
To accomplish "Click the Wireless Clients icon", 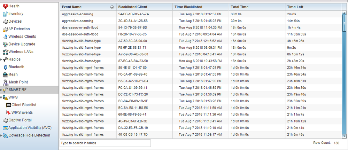I will click(5, 37).
